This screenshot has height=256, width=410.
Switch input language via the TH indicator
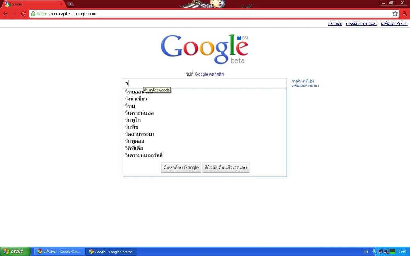(x=366, y=252)
